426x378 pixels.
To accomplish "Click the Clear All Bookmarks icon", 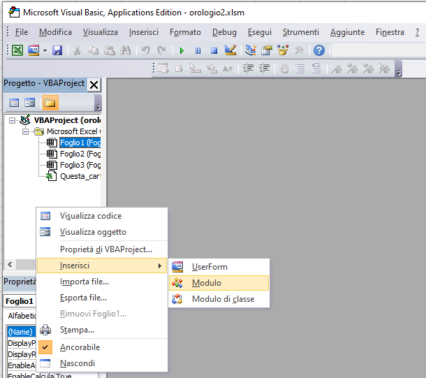I will (384, 68).
